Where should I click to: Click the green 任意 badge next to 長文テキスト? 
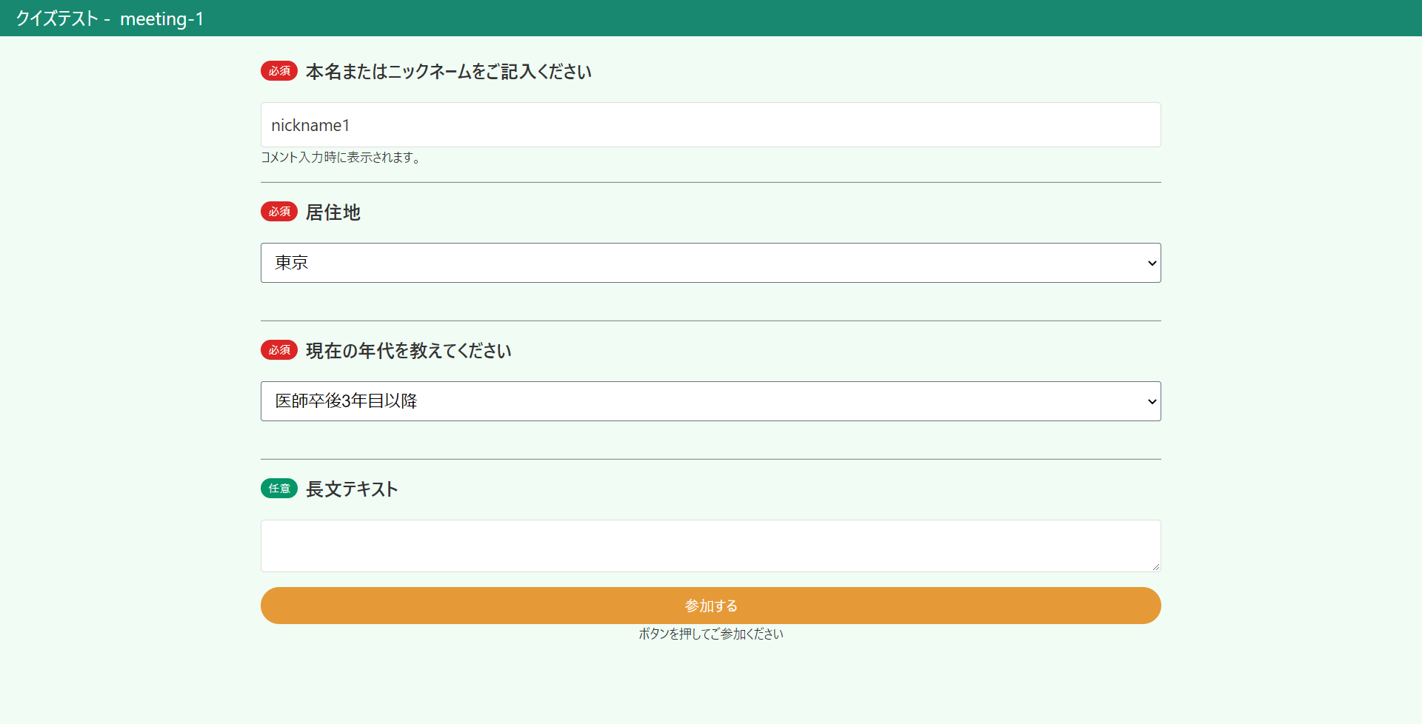(279, 489)
